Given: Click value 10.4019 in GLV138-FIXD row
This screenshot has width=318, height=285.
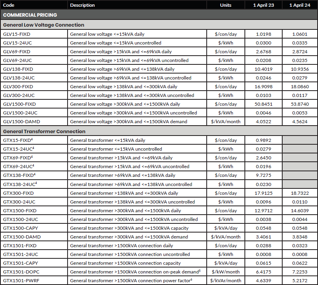Looking at the screenshot, I should tap(264, 69).
